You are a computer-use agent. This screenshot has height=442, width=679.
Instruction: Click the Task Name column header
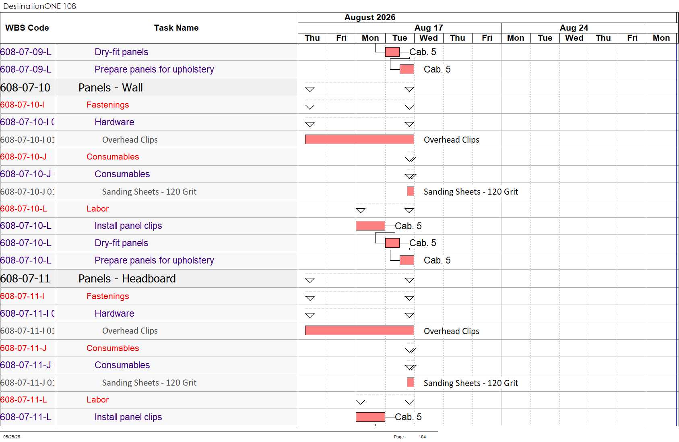click(x=176, y=28)
